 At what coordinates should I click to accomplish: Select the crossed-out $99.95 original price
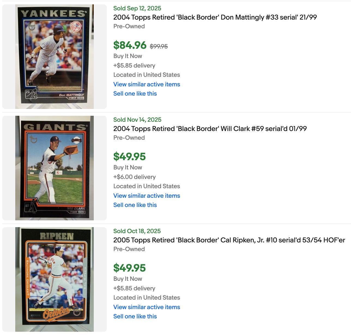click(159, 46)
